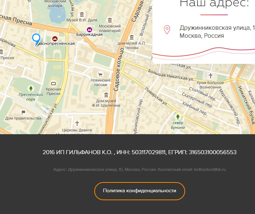Open the дом-музей А.П. Чехова icon
This screenshot has height=214, width=255.
coord(132,37)
